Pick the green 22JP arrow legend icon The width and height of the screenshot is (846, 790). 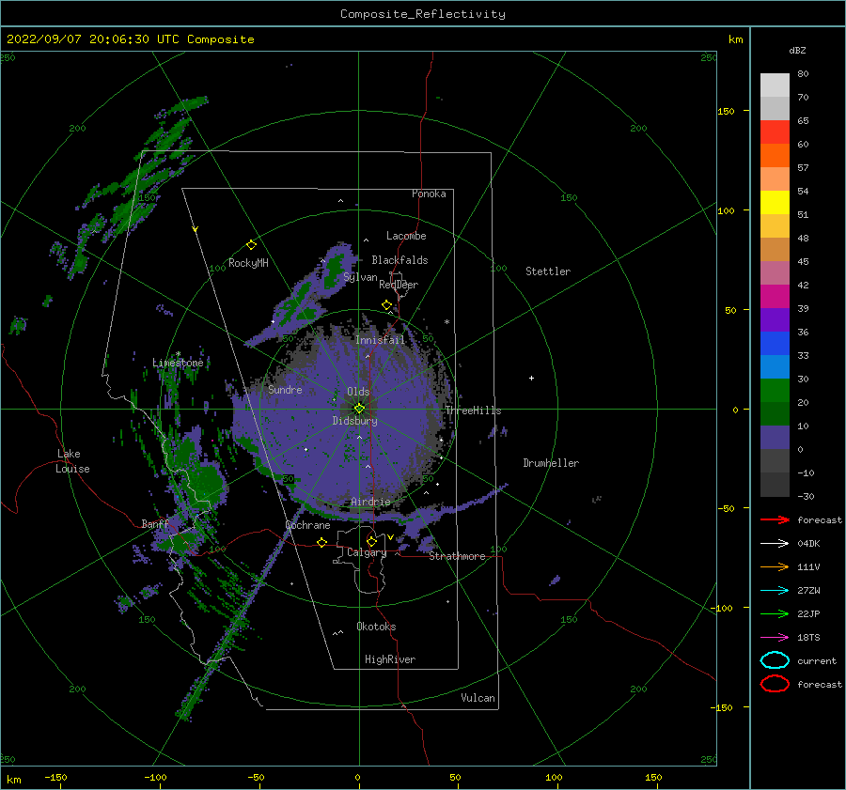775,613
